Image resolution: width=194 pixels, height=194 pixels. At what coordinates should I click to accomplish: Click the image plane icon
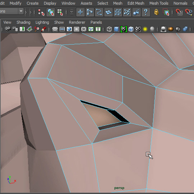(x=29, y=29)
